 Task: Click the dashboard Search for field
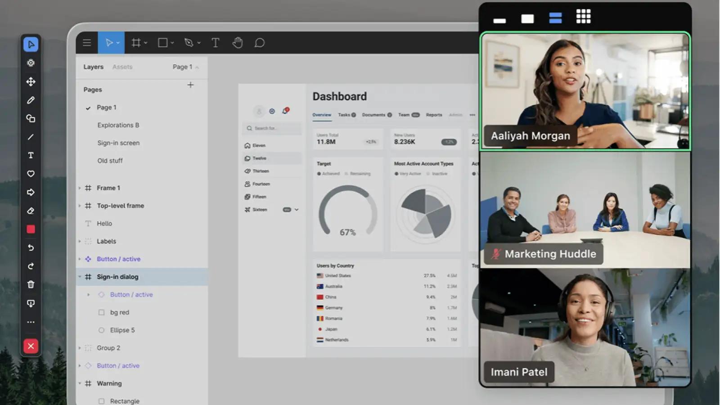coord(272,128)
